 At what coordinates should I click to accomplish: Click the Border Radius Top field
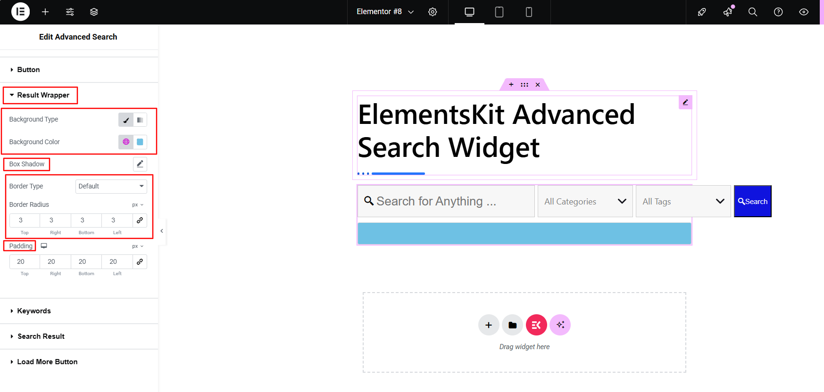tap(25, 220)
